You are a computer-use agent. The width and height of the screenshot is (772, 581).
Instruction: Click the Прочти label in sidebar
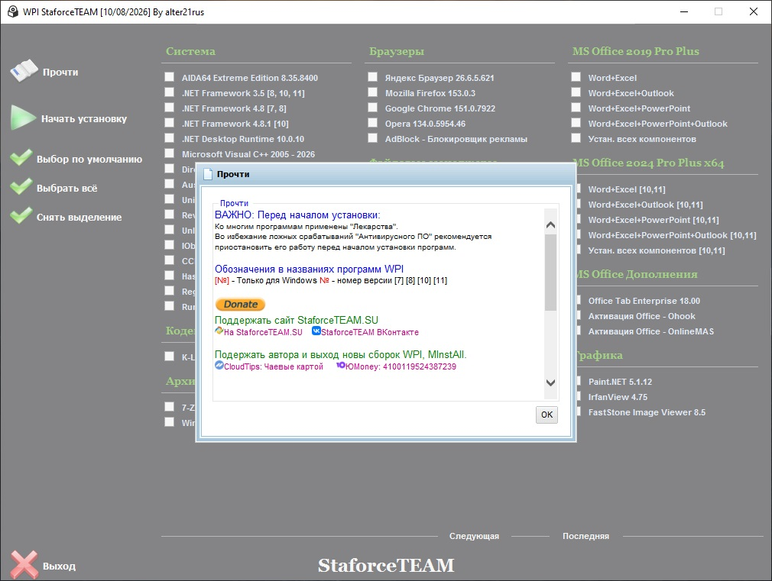(x=60, y=72)
